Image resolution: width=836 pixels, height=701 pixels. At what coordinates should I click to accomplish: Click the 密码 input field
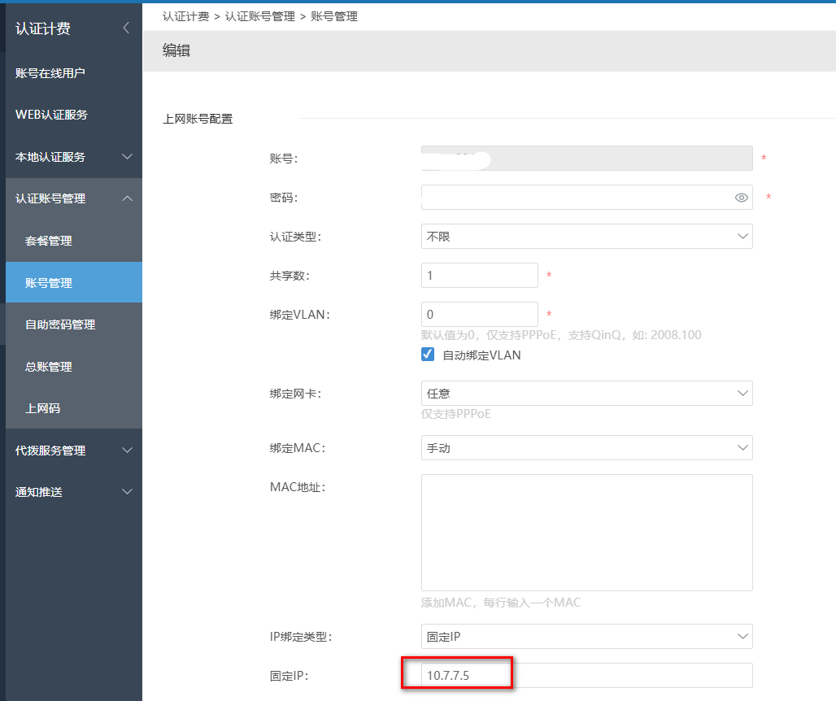click(573, 198)
